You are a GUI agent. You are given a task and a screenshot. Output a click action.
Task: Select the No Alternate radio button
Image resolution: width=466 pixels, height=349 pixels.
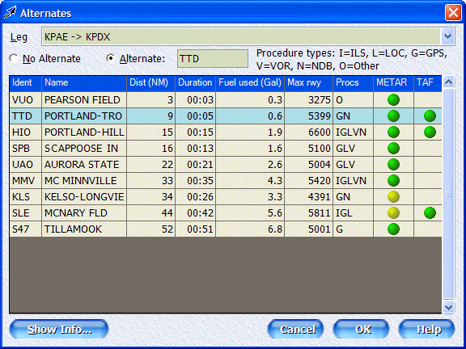point(14,58)
